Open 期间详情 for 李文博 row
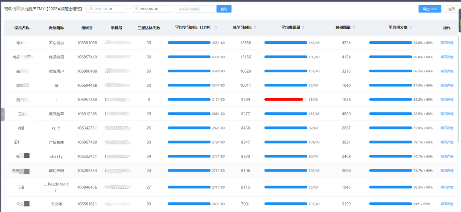461x212 pixels. pyautogui.click(x=447, y=204)
